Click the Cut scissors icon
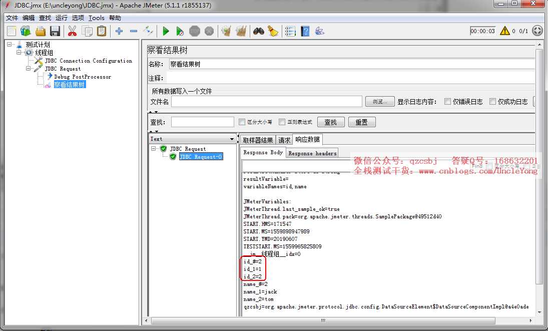548x331 pixels. click(x=72, y=31)
